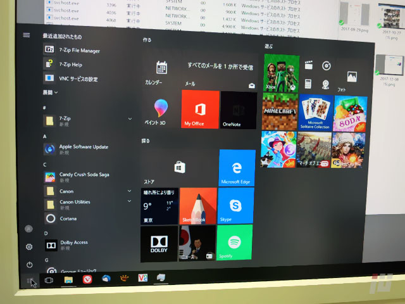Jump via letter A header
Image resolution: width=405 pixels, height=304 pixels.
pos(45,137)
